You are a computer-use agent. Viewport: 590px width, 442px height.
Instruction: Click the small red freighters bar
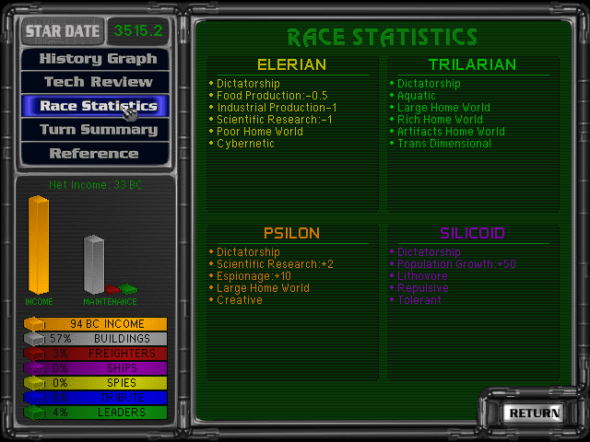coord(112,289)
